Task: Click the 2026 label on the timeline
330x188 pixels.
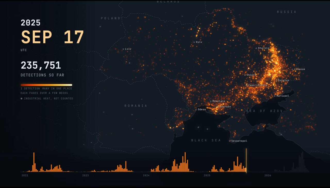Action: [268, 176]
